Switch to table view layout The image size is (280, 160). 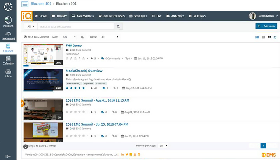point(263,37)
